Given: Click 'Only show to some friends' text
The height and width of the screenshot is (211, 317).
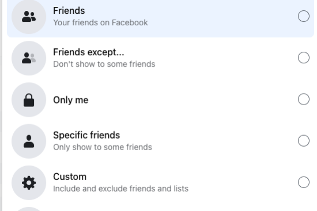Looking at the screenshot, I should [x=103, y=147].
